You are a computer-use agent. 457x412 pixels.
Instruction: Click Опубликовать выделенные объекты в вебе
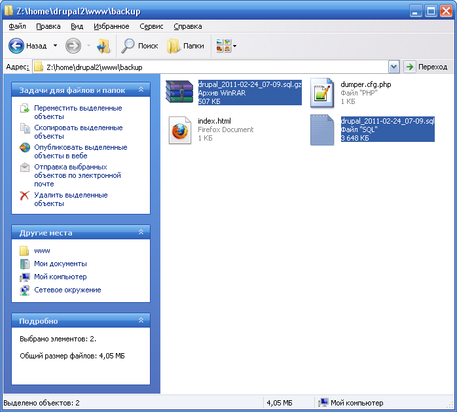point(81,152)
